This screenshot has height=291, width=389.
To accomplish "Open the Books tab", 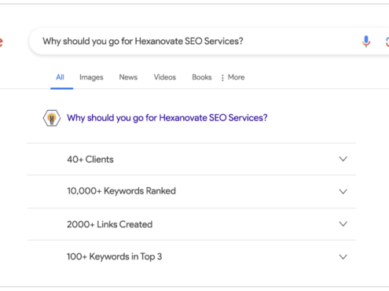I will pos(202,77).
